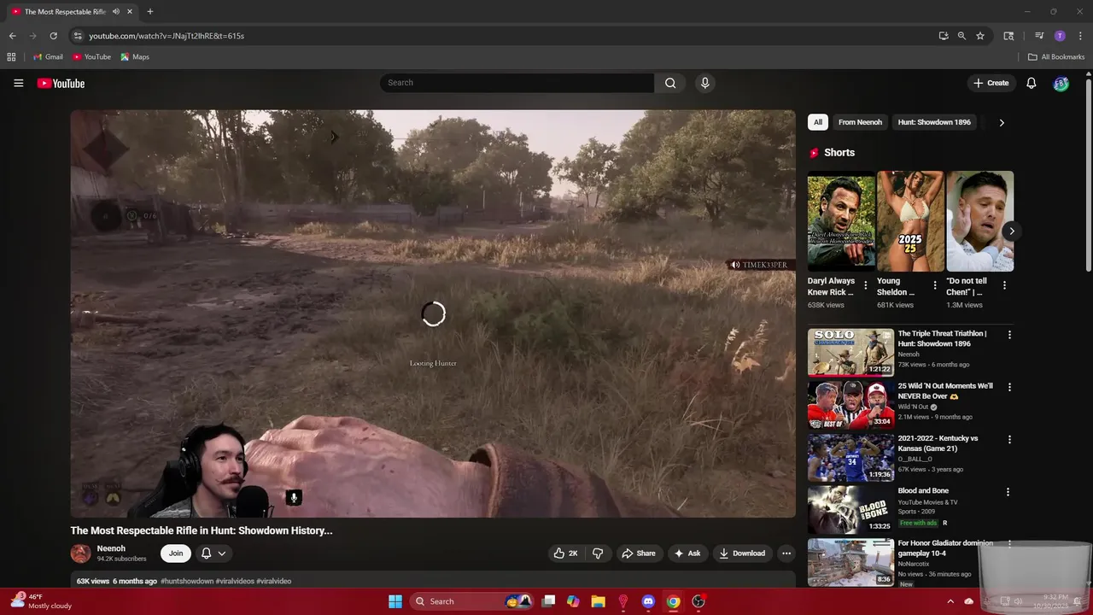Mute the tab via speaker icon
The width and height of the screenshot is (1093, 615).
pos(116,12)
